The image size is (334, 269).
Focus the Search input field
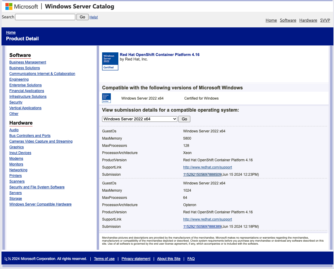point(45,17)
